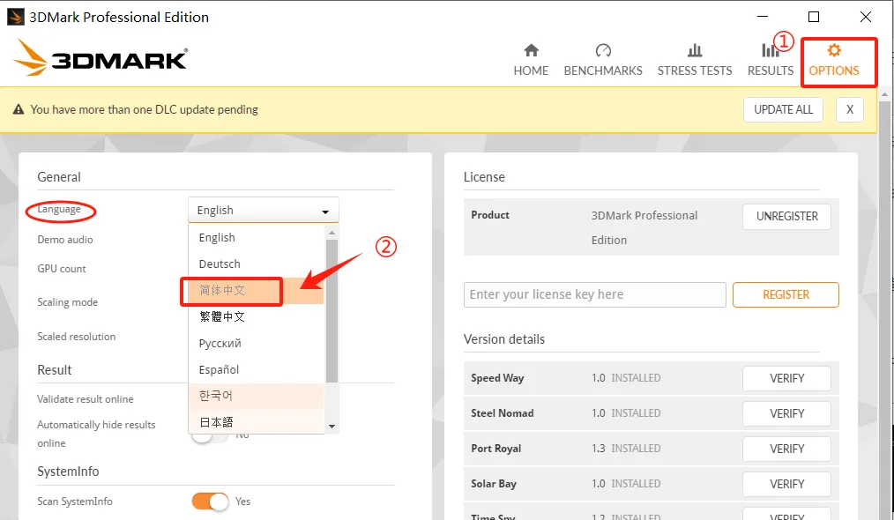894x520 pixels.
Task: Select 简体中文 in the language list
Action: click(x=256, y=290)
